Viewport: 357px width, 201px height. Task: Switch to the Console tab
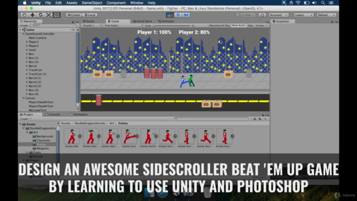52,114
